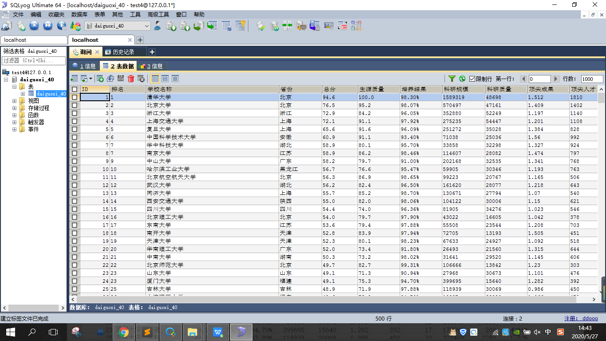Create a new connection with the toolbar icon
Screen dimensions: 606x341
6,26
